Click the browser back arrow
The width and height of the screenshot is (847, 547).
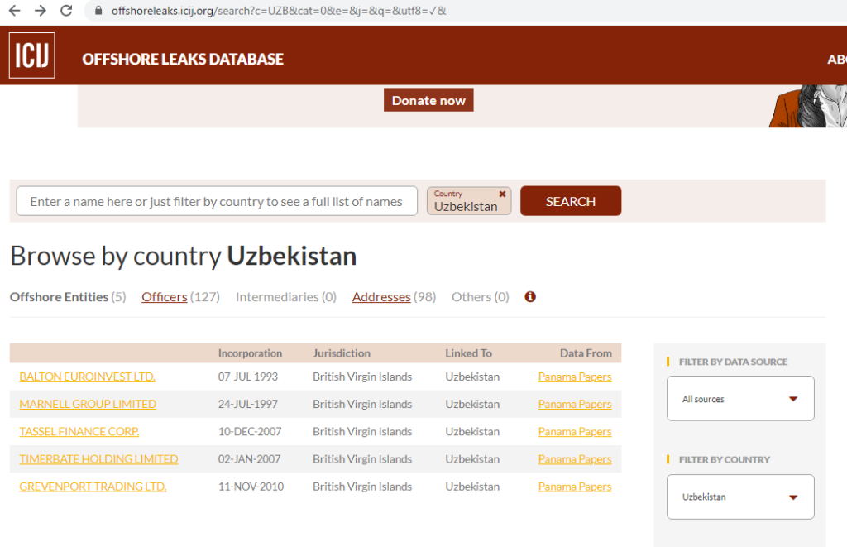(x=14, y=11)
